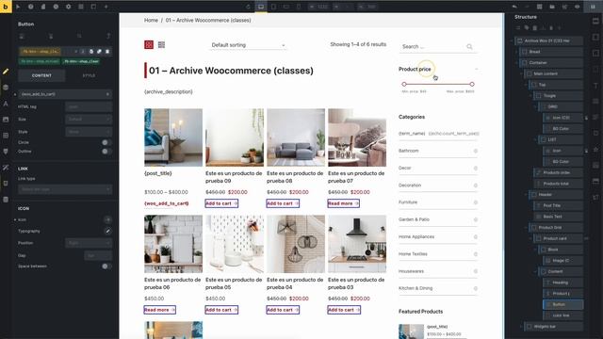Collapse the Product price widget chevron
Viewport: 603px width, 339px height.
[x=476, y=69]
